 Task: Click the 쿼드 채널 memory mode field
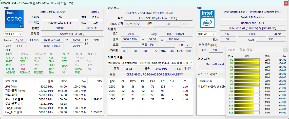[148, 45]
